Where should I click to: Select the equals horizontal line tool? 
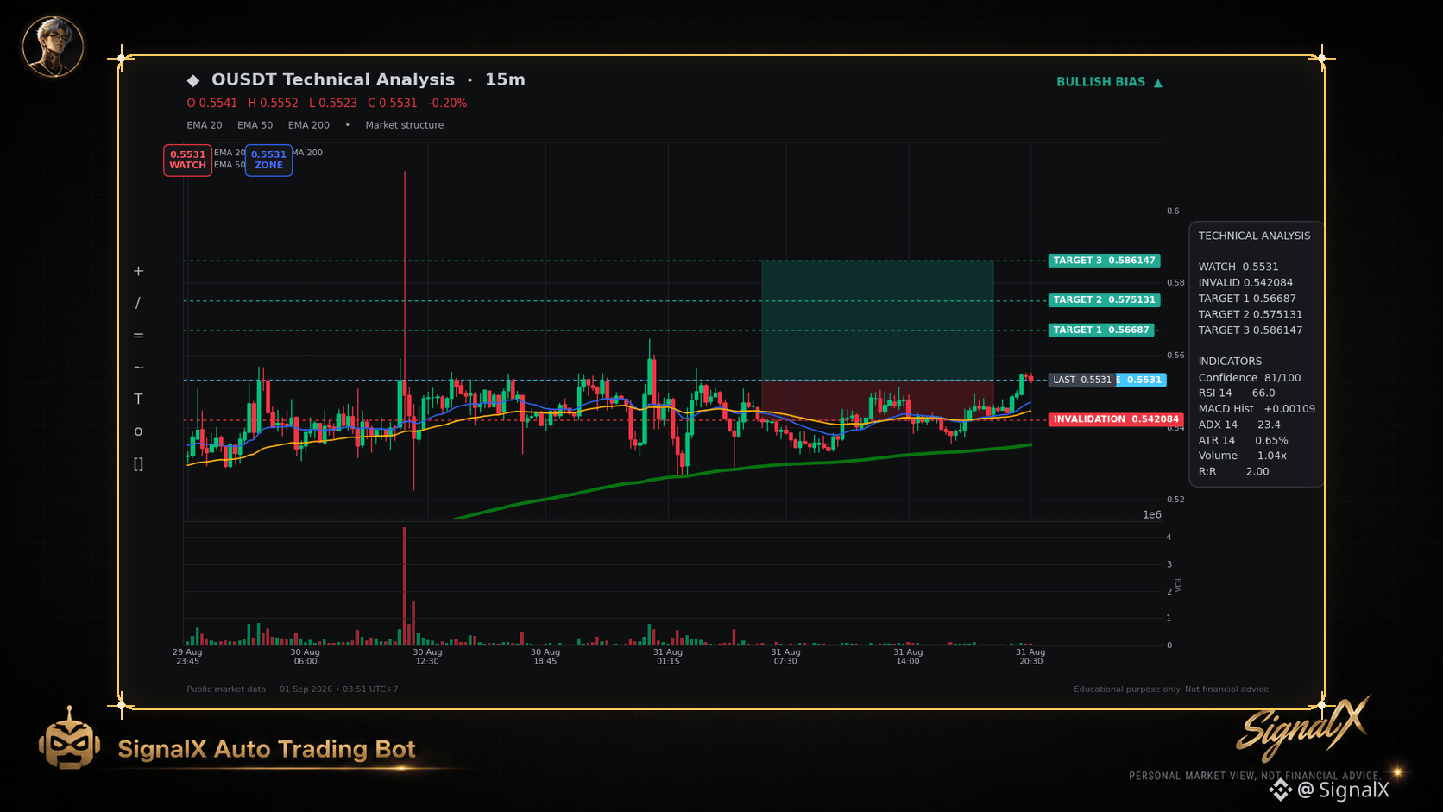point(138,335)
